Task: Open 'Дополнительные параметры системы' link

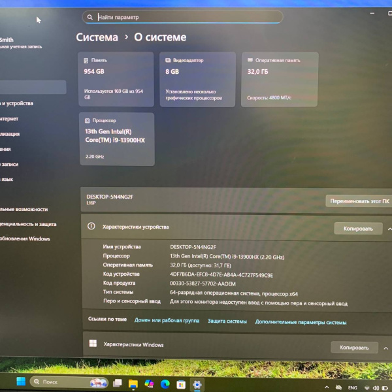Action: pyautogui.click(x=301, y=322)
